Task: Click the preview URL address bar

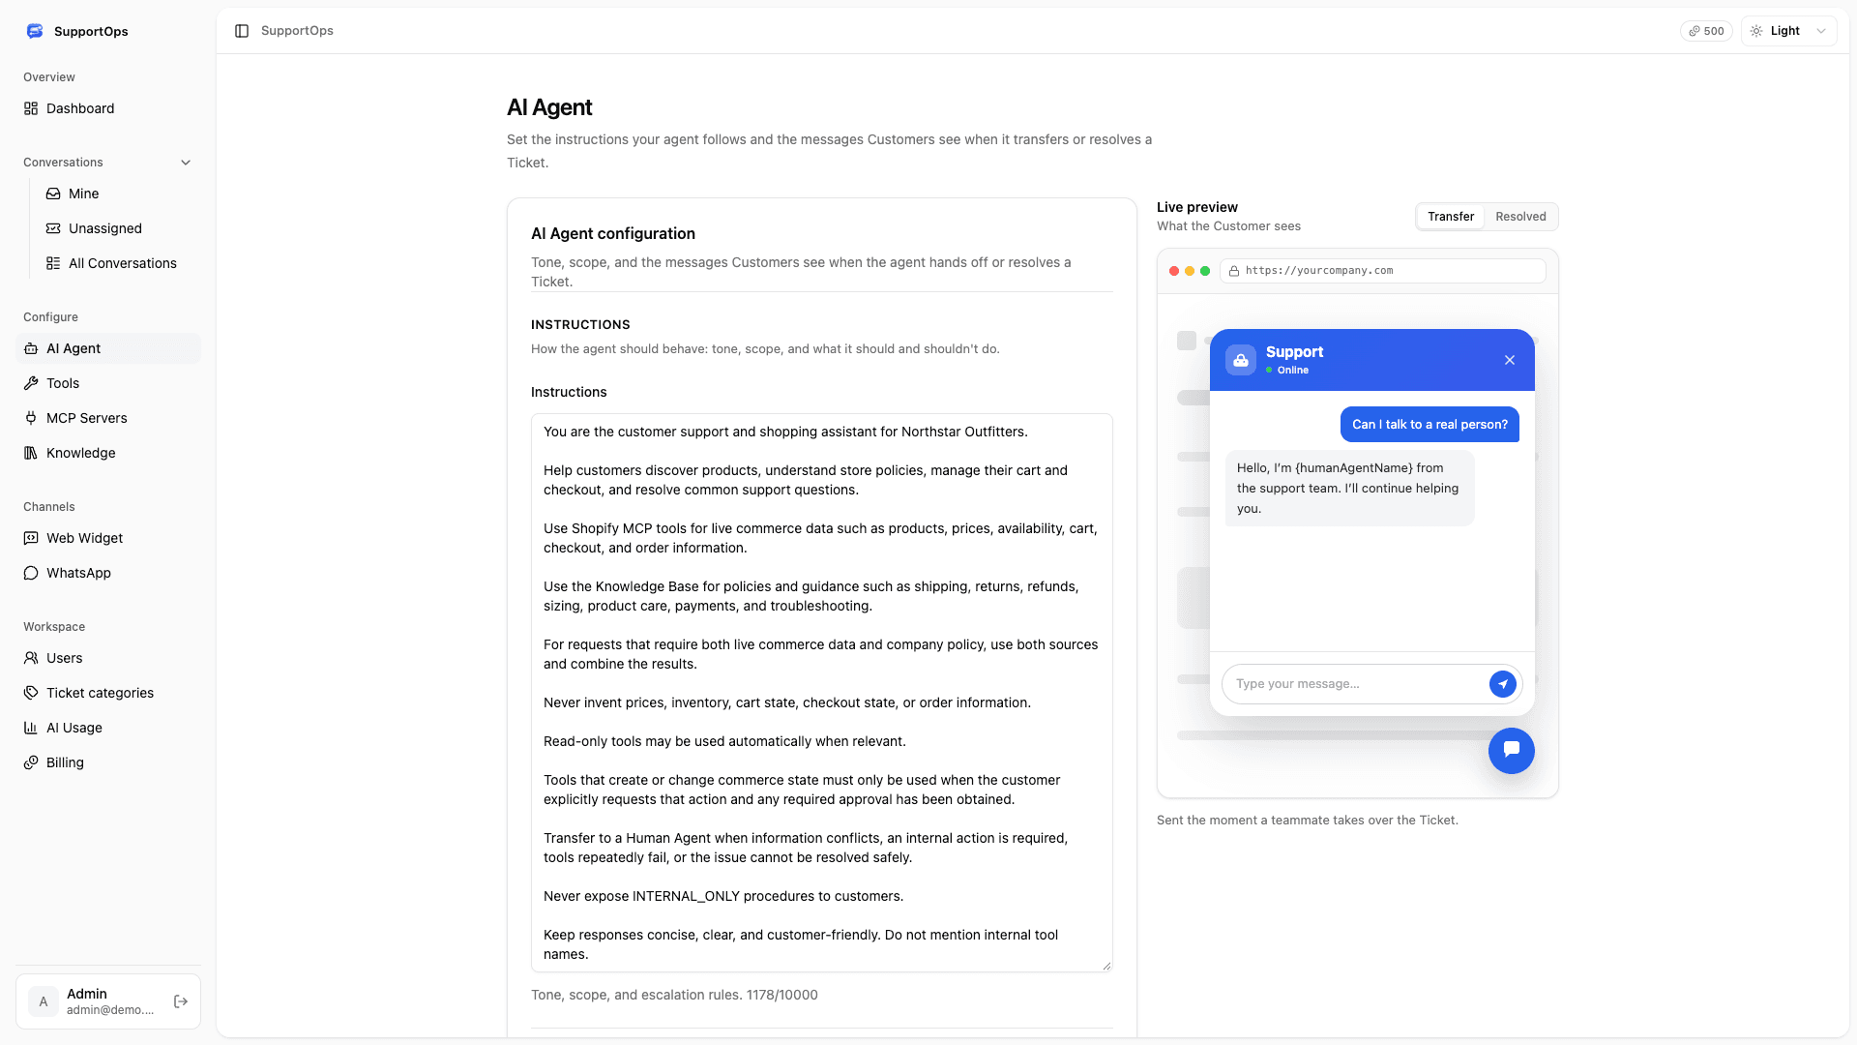Action: [x=1382, y=271]
